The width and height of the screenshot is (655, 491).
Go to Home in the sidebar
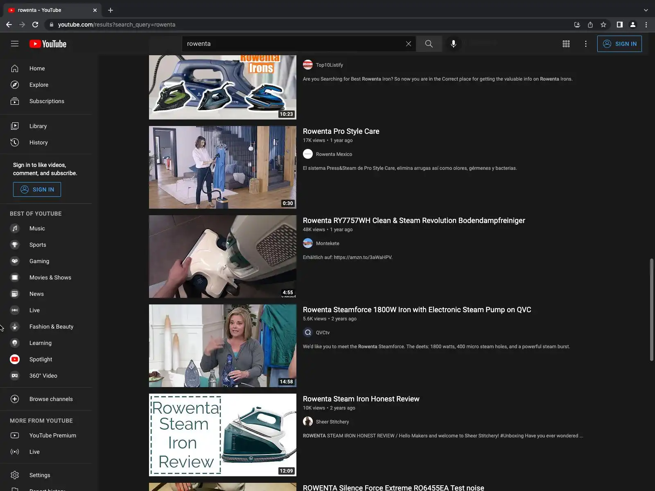[46, 68]
